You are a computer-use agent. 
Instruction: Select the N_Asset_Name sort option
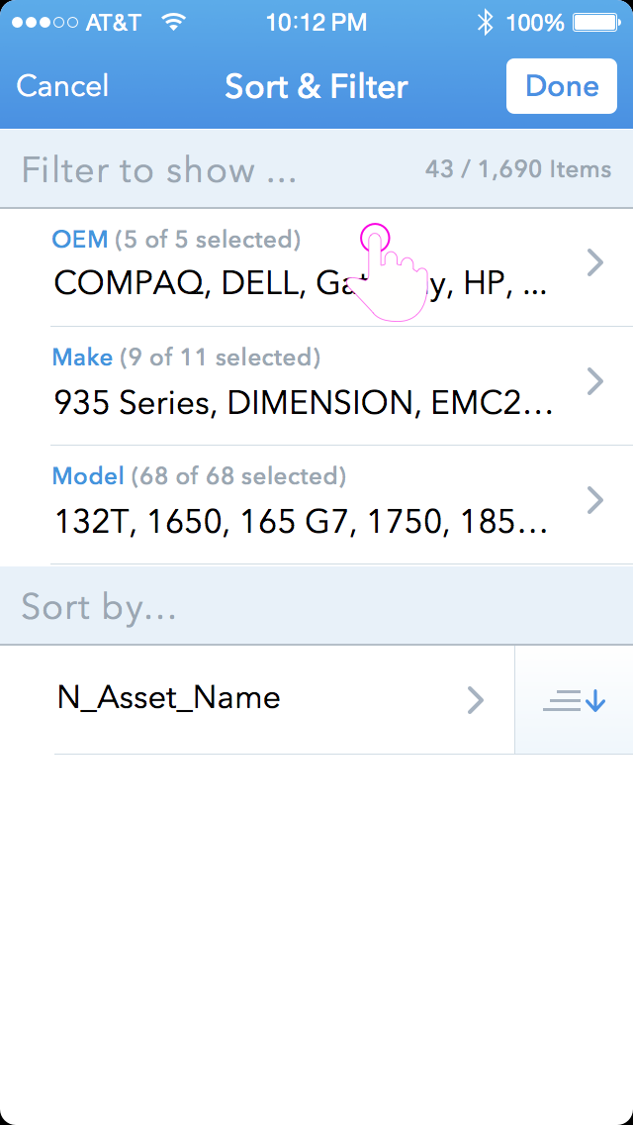pos(166,698)
